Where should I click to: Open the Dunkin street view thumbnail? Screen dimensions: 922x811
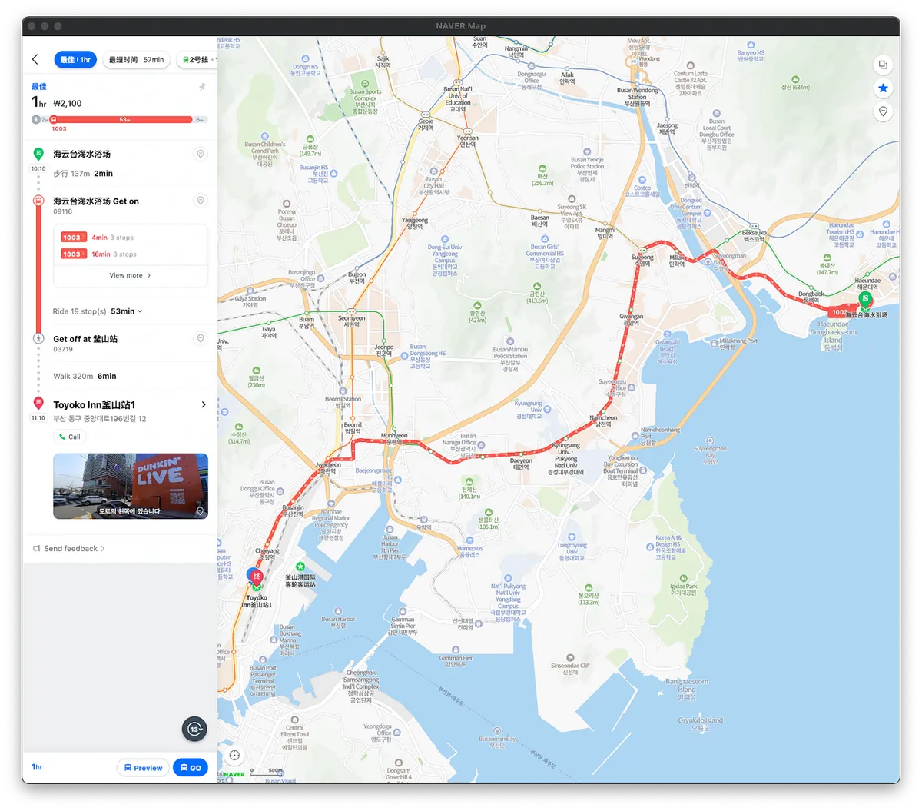[131, 486]
